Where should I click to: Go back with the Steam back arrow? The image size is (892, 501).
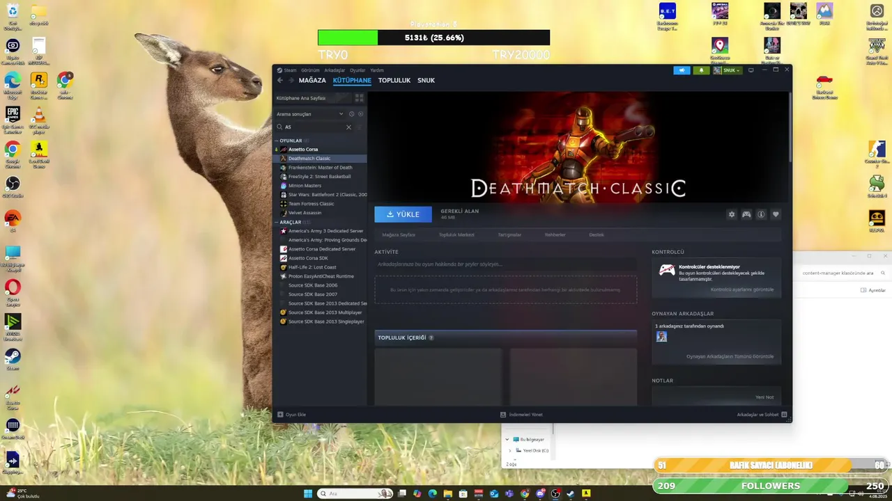tap(280, 80)
